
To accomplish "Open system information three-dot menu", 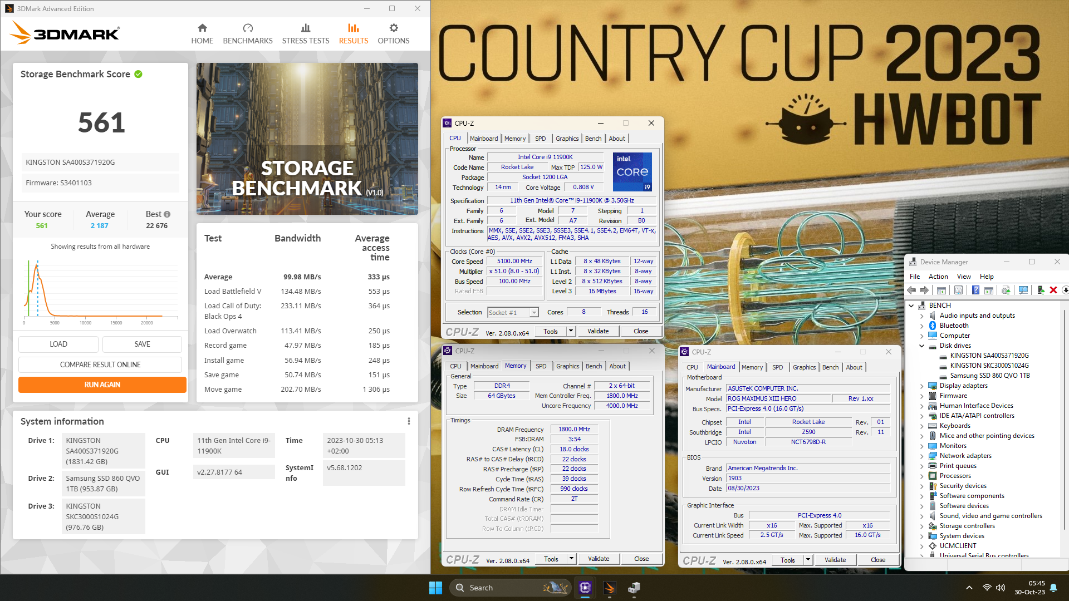I will tap(409, 421).
